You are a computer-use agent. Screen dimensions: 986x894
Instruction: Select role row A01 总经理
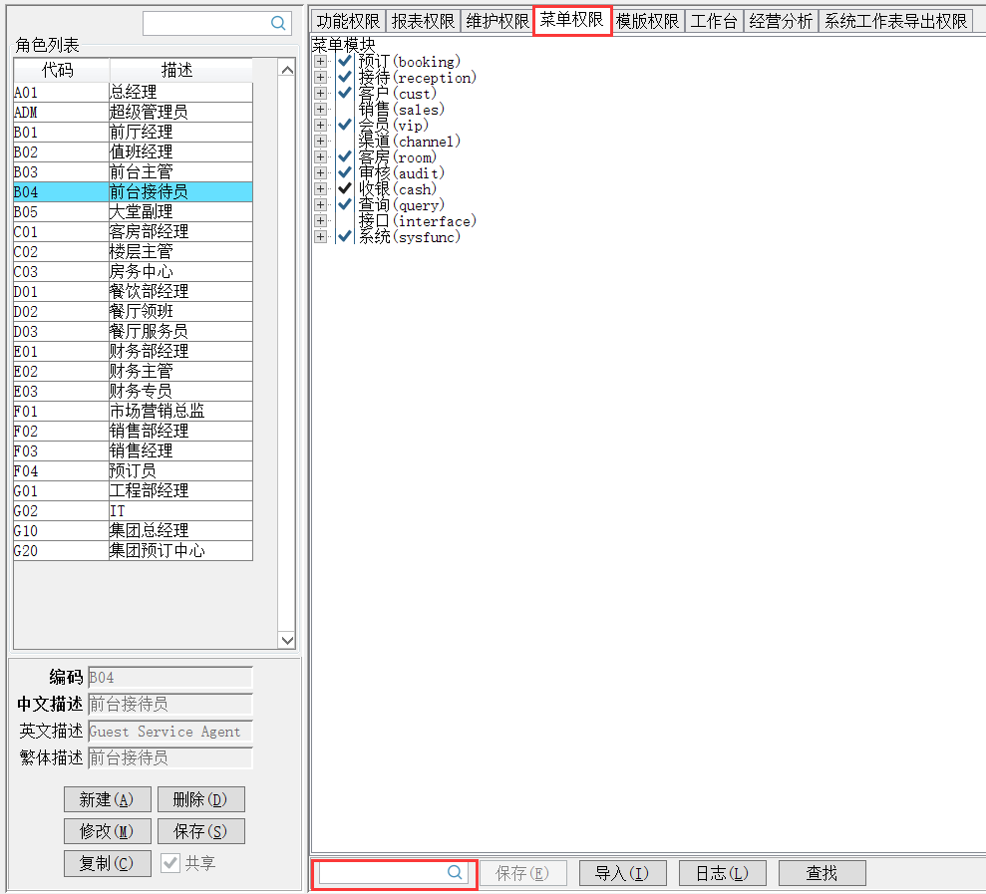click(x=134, y=93)
